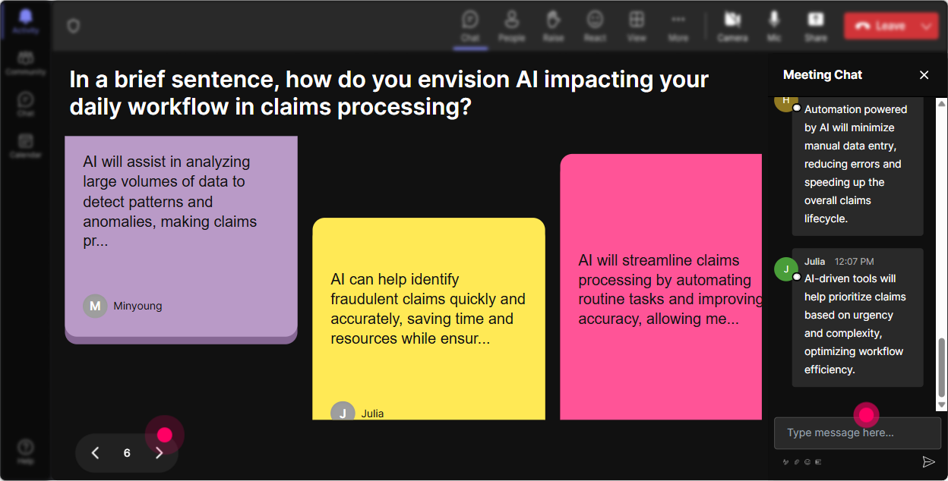Click chat scrollbar up arrow

pyautogui.click(x=942, y=102)
